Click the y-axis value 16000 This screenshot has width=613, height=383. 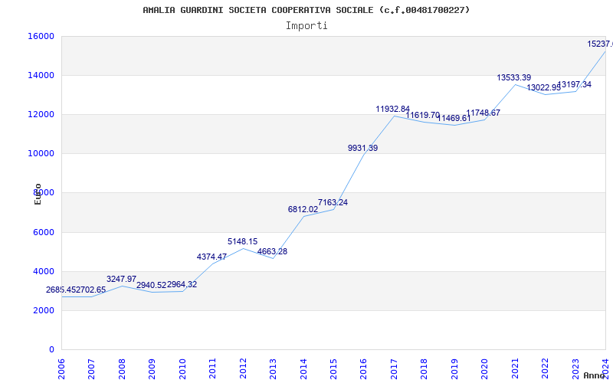point(41,36)
